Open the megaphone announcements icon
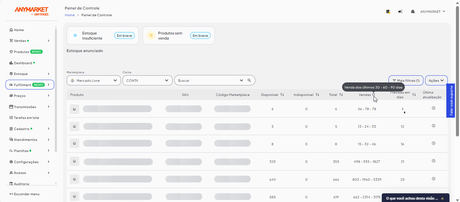Image resolution: width=460 pixels, height=202 pixels. point(400,11)
